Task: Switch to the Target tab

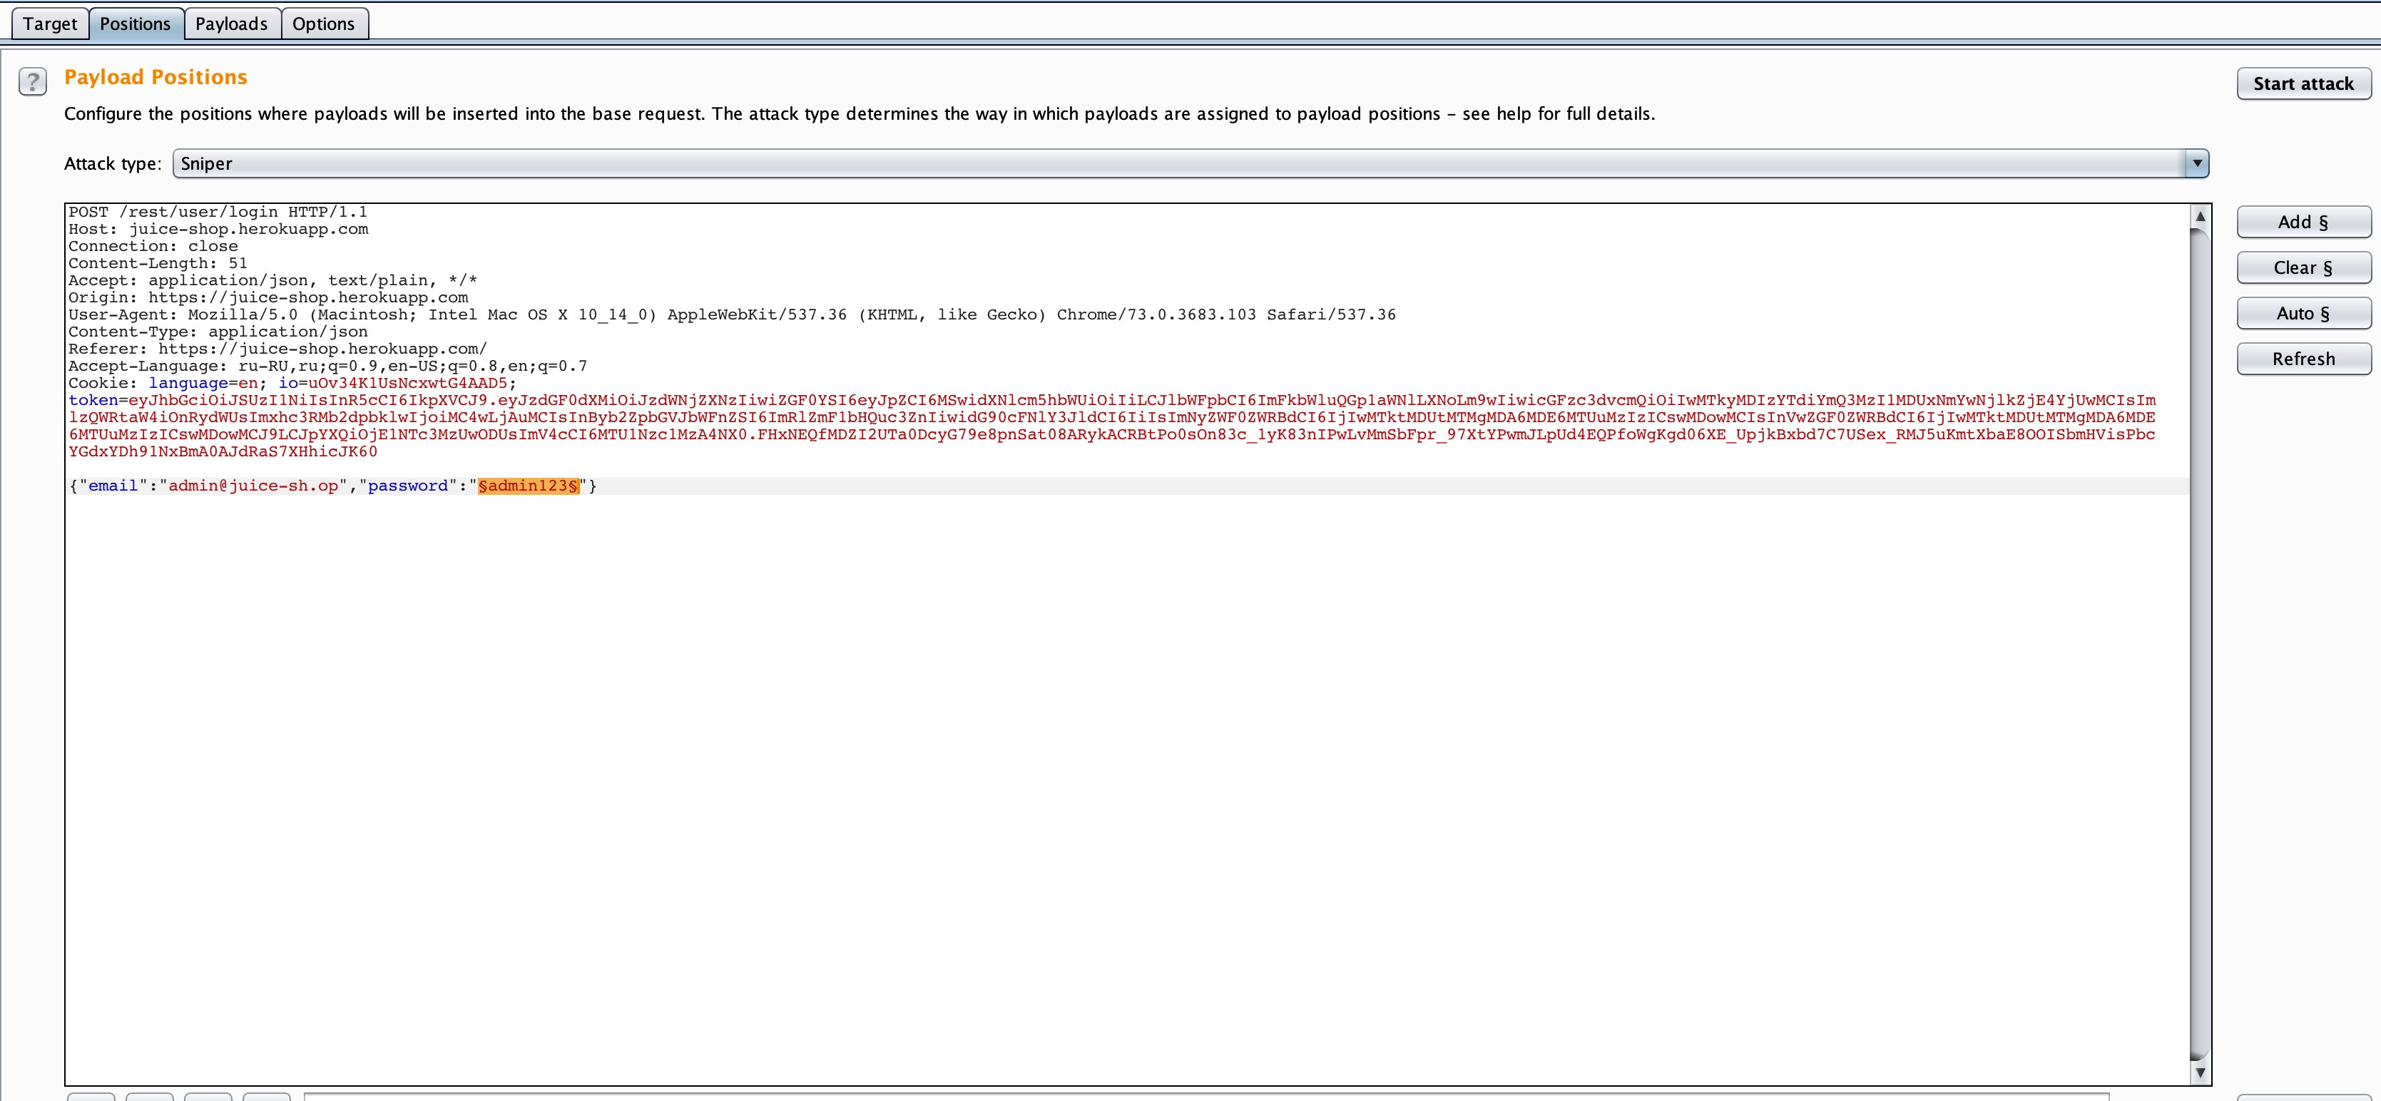Action: point(50,24)
